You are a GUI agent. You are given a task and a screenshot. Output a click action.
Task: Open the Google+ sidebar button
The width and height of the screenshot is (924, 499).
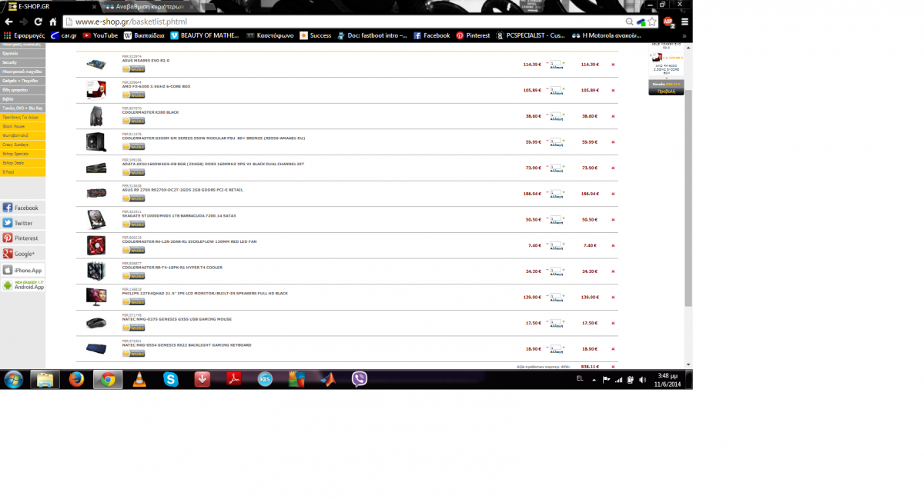[x=22, y=254]
